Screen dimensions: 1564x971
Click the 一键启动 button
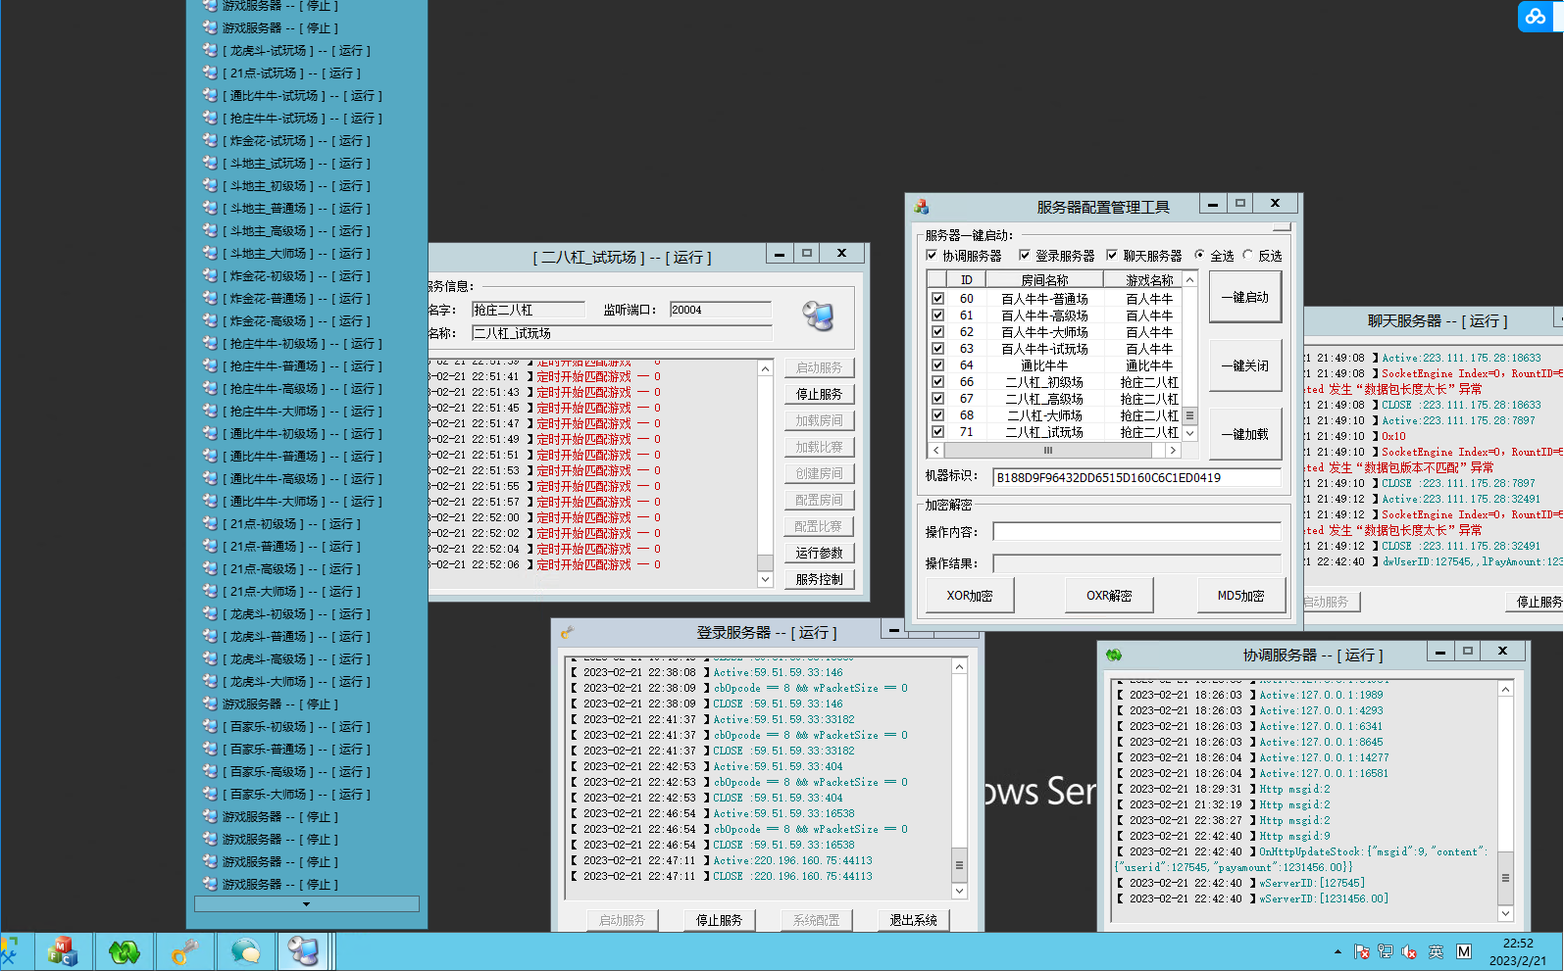tap(1244, 297)
